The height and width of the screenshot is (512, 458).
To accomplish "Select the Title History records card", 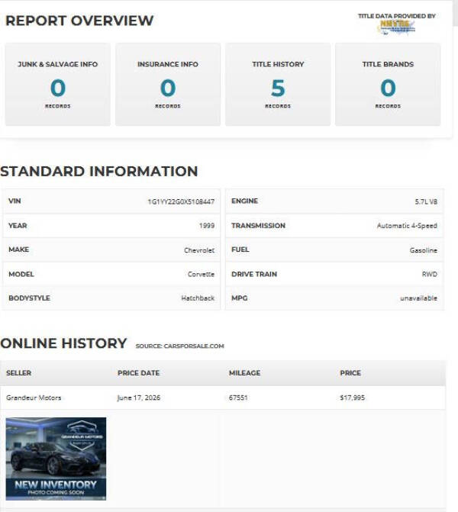I will click(x=278, y=84).
